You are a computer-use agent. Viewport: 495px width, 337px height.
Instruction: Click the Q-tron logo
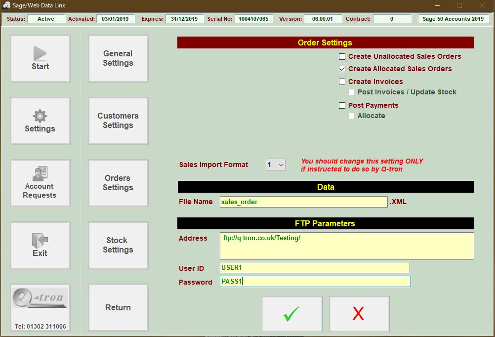coord(40,297)
